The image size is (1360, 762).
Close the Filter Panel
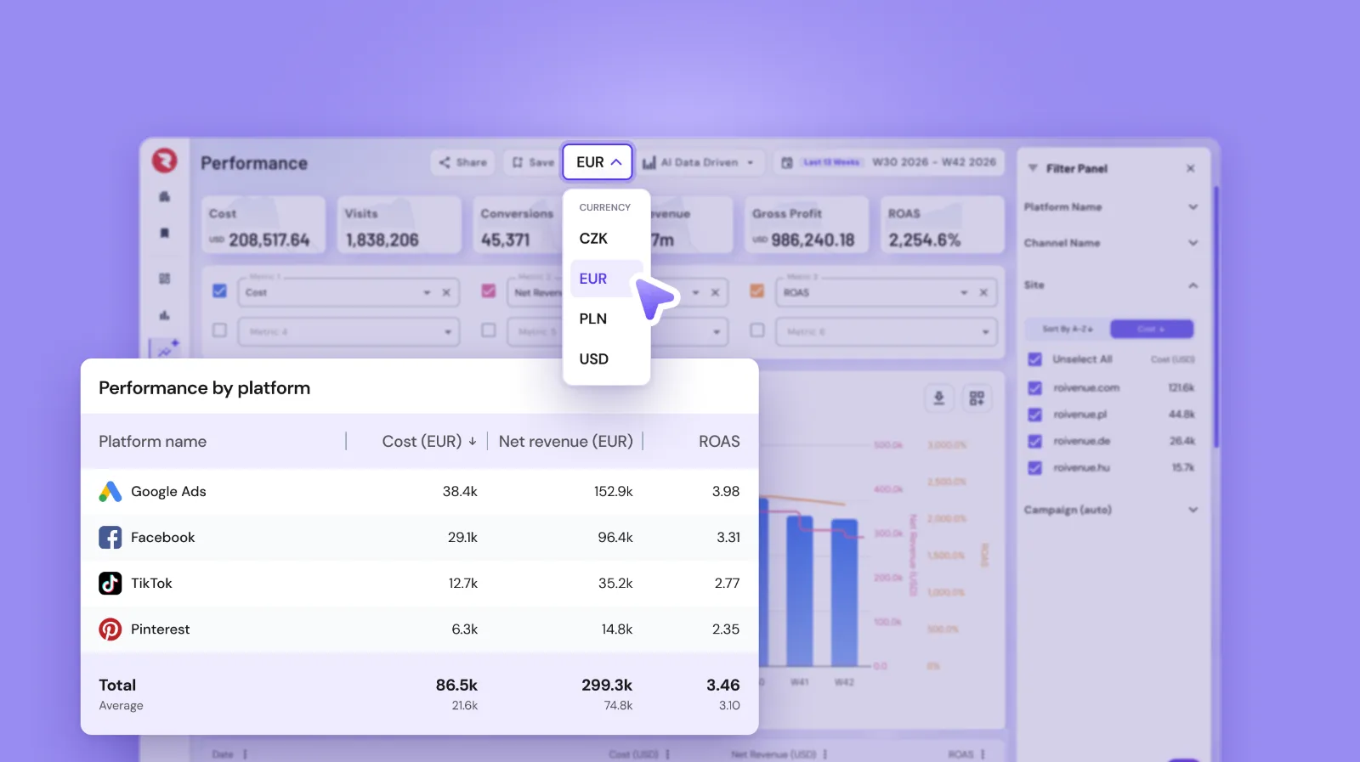coord(1191,168)
